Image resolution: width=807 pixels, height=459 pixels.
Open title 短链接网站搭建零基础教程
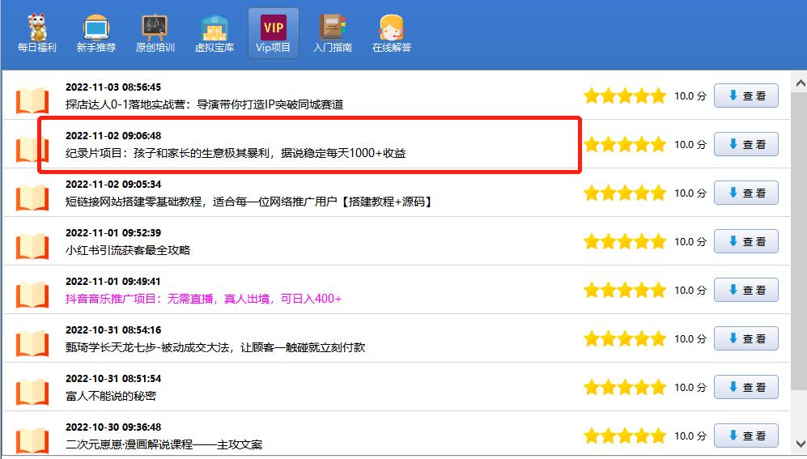point(248,202)
